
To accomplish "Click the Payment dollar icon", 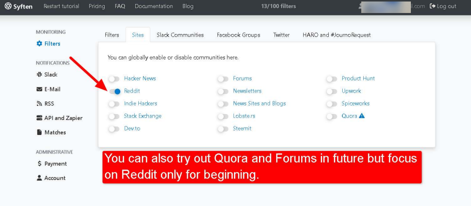I will [x=40, y=163].
